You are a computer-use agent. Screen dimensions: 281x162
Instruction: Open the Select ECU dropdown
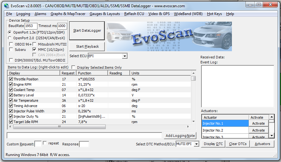[125, 56]
